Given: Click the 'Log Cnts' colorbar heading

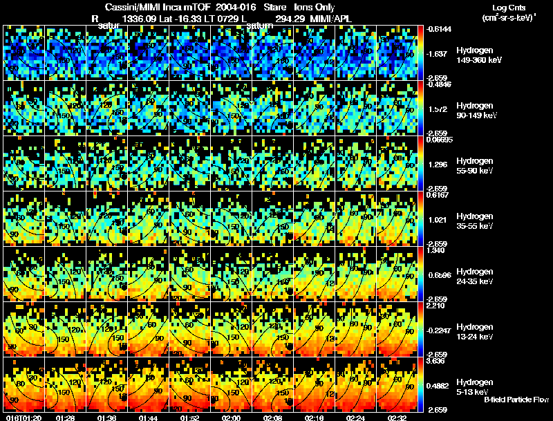Looking at the screenshot, I should point(509,8).
